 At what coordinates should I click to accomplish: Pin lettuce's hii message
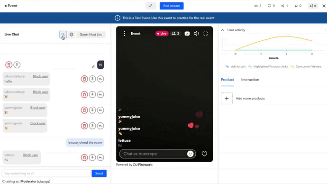coord(92,157)
